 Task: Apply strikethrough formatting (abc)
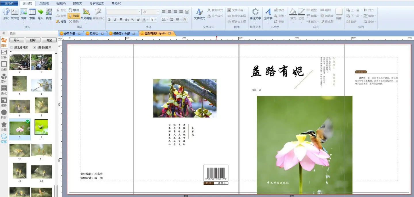(126, 19)
